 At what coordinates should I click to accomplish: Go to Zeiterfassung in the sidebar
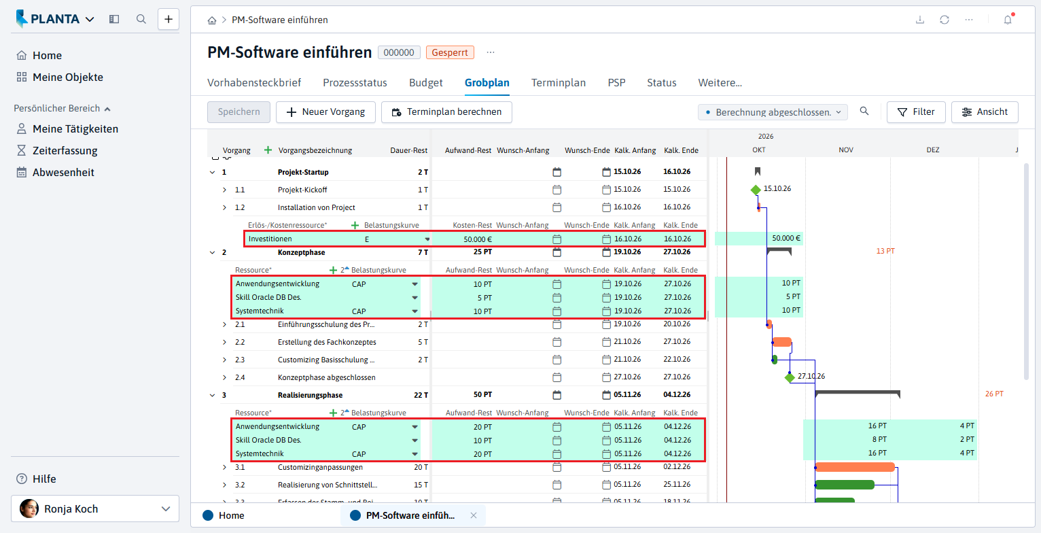[65, 150]
